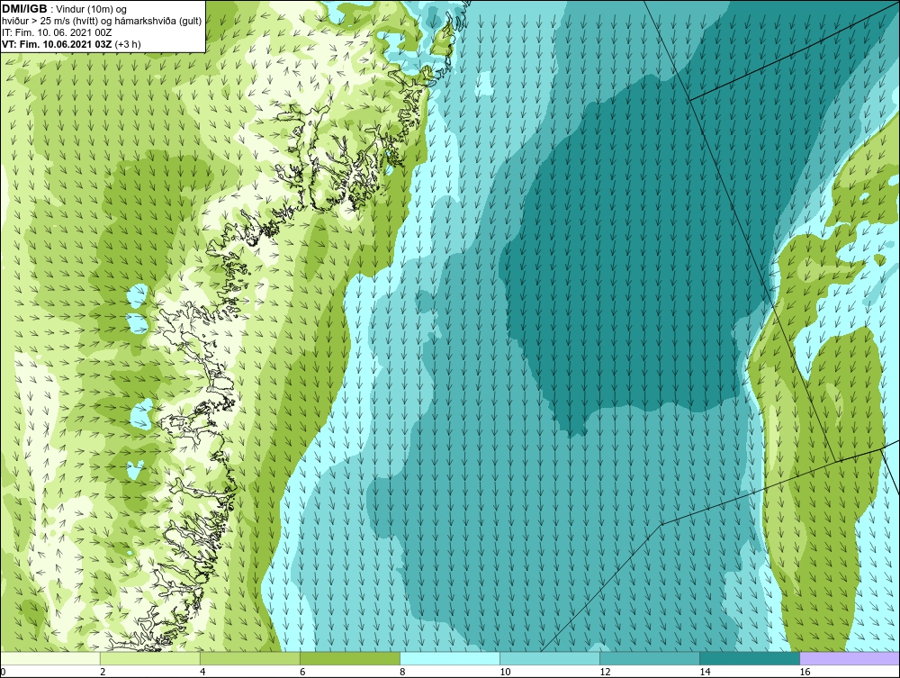Click the 'hviður > 25 m/s' caption line
This screenshot has height=678, width=900.
click(102, 21)
